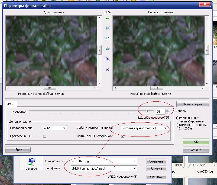This screenshot has height=185, width=217.
Task: Click the center/pan preview icon
Action: coord(107,49)
